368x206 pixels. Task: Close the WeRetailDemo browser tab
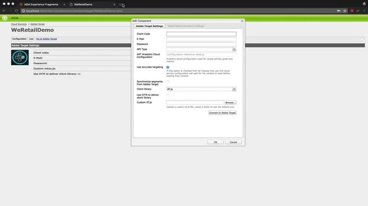click(x=114, y=4)
